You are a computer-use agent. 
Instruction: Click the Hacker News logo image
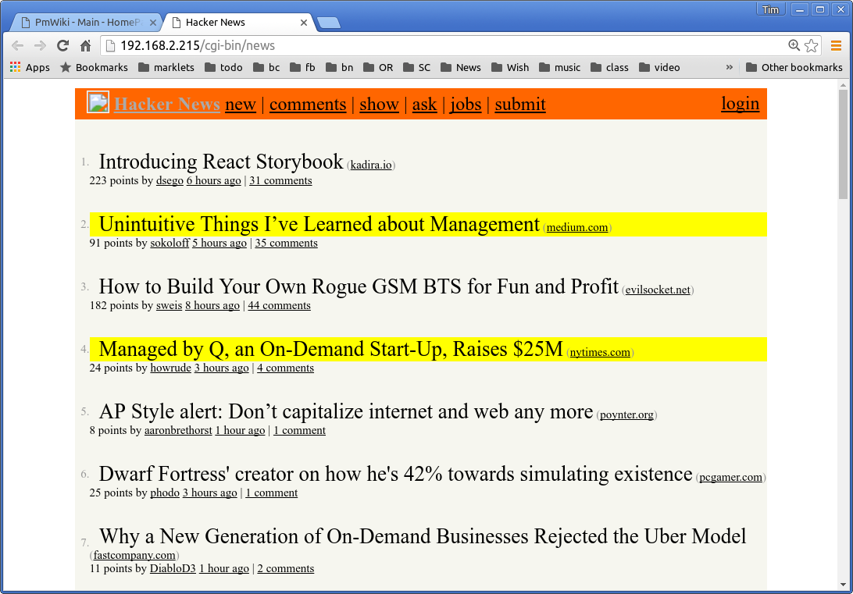coord(98,103)
